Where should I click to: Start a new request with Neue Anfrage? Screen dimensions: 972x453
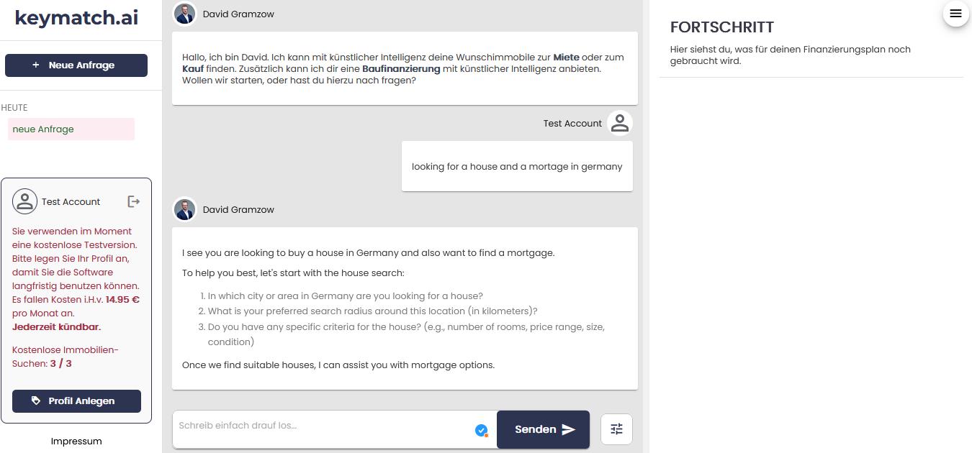pyautogui.click(x=76, y=65)
